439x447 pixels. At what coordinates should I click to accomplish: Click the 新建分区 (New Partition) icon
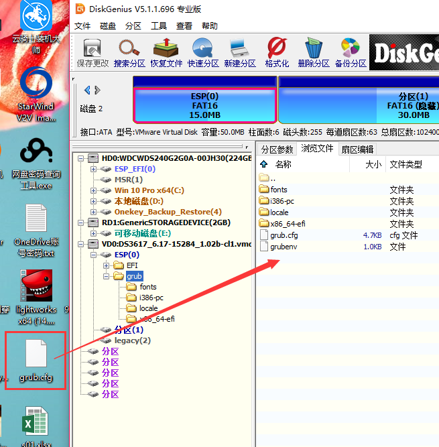[x=239, y=52]
